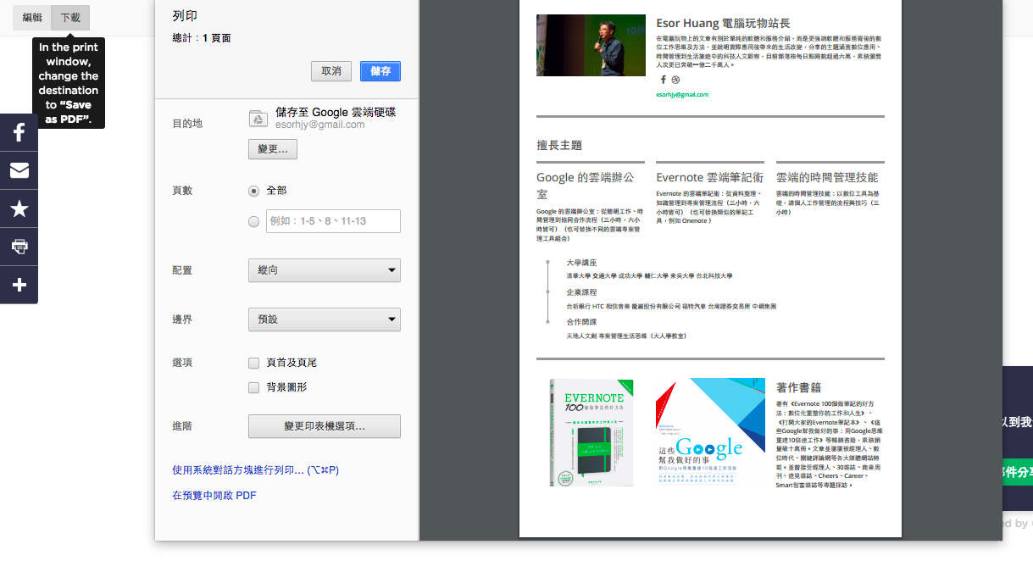Open the Facebook icon in preview profile
Image resolution: width=1033 pixels, height=561 pixels.
(664, 80)
